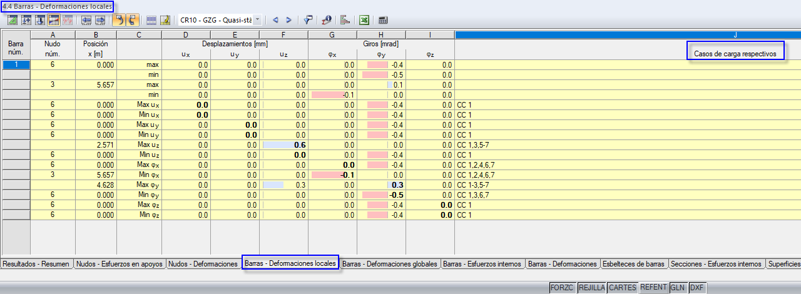
Task: Click the table with yellow pencil icon
Action: tap(165, 20)
